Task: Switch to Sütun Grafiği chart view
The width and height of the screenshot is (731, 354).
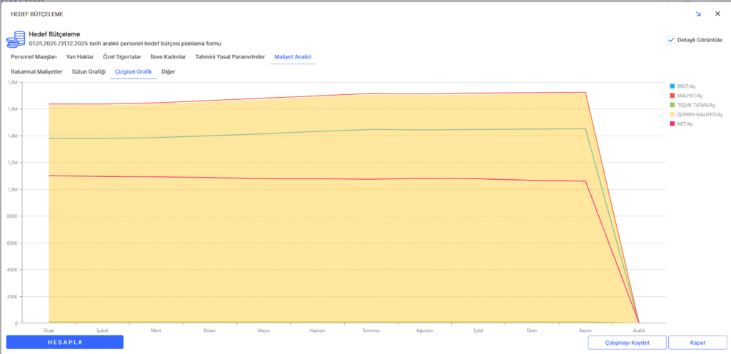Action: 89,72
